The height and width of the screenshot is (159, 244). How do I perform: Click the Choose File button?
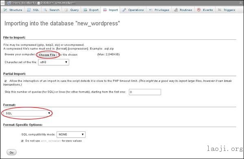[x=47, y=55]
